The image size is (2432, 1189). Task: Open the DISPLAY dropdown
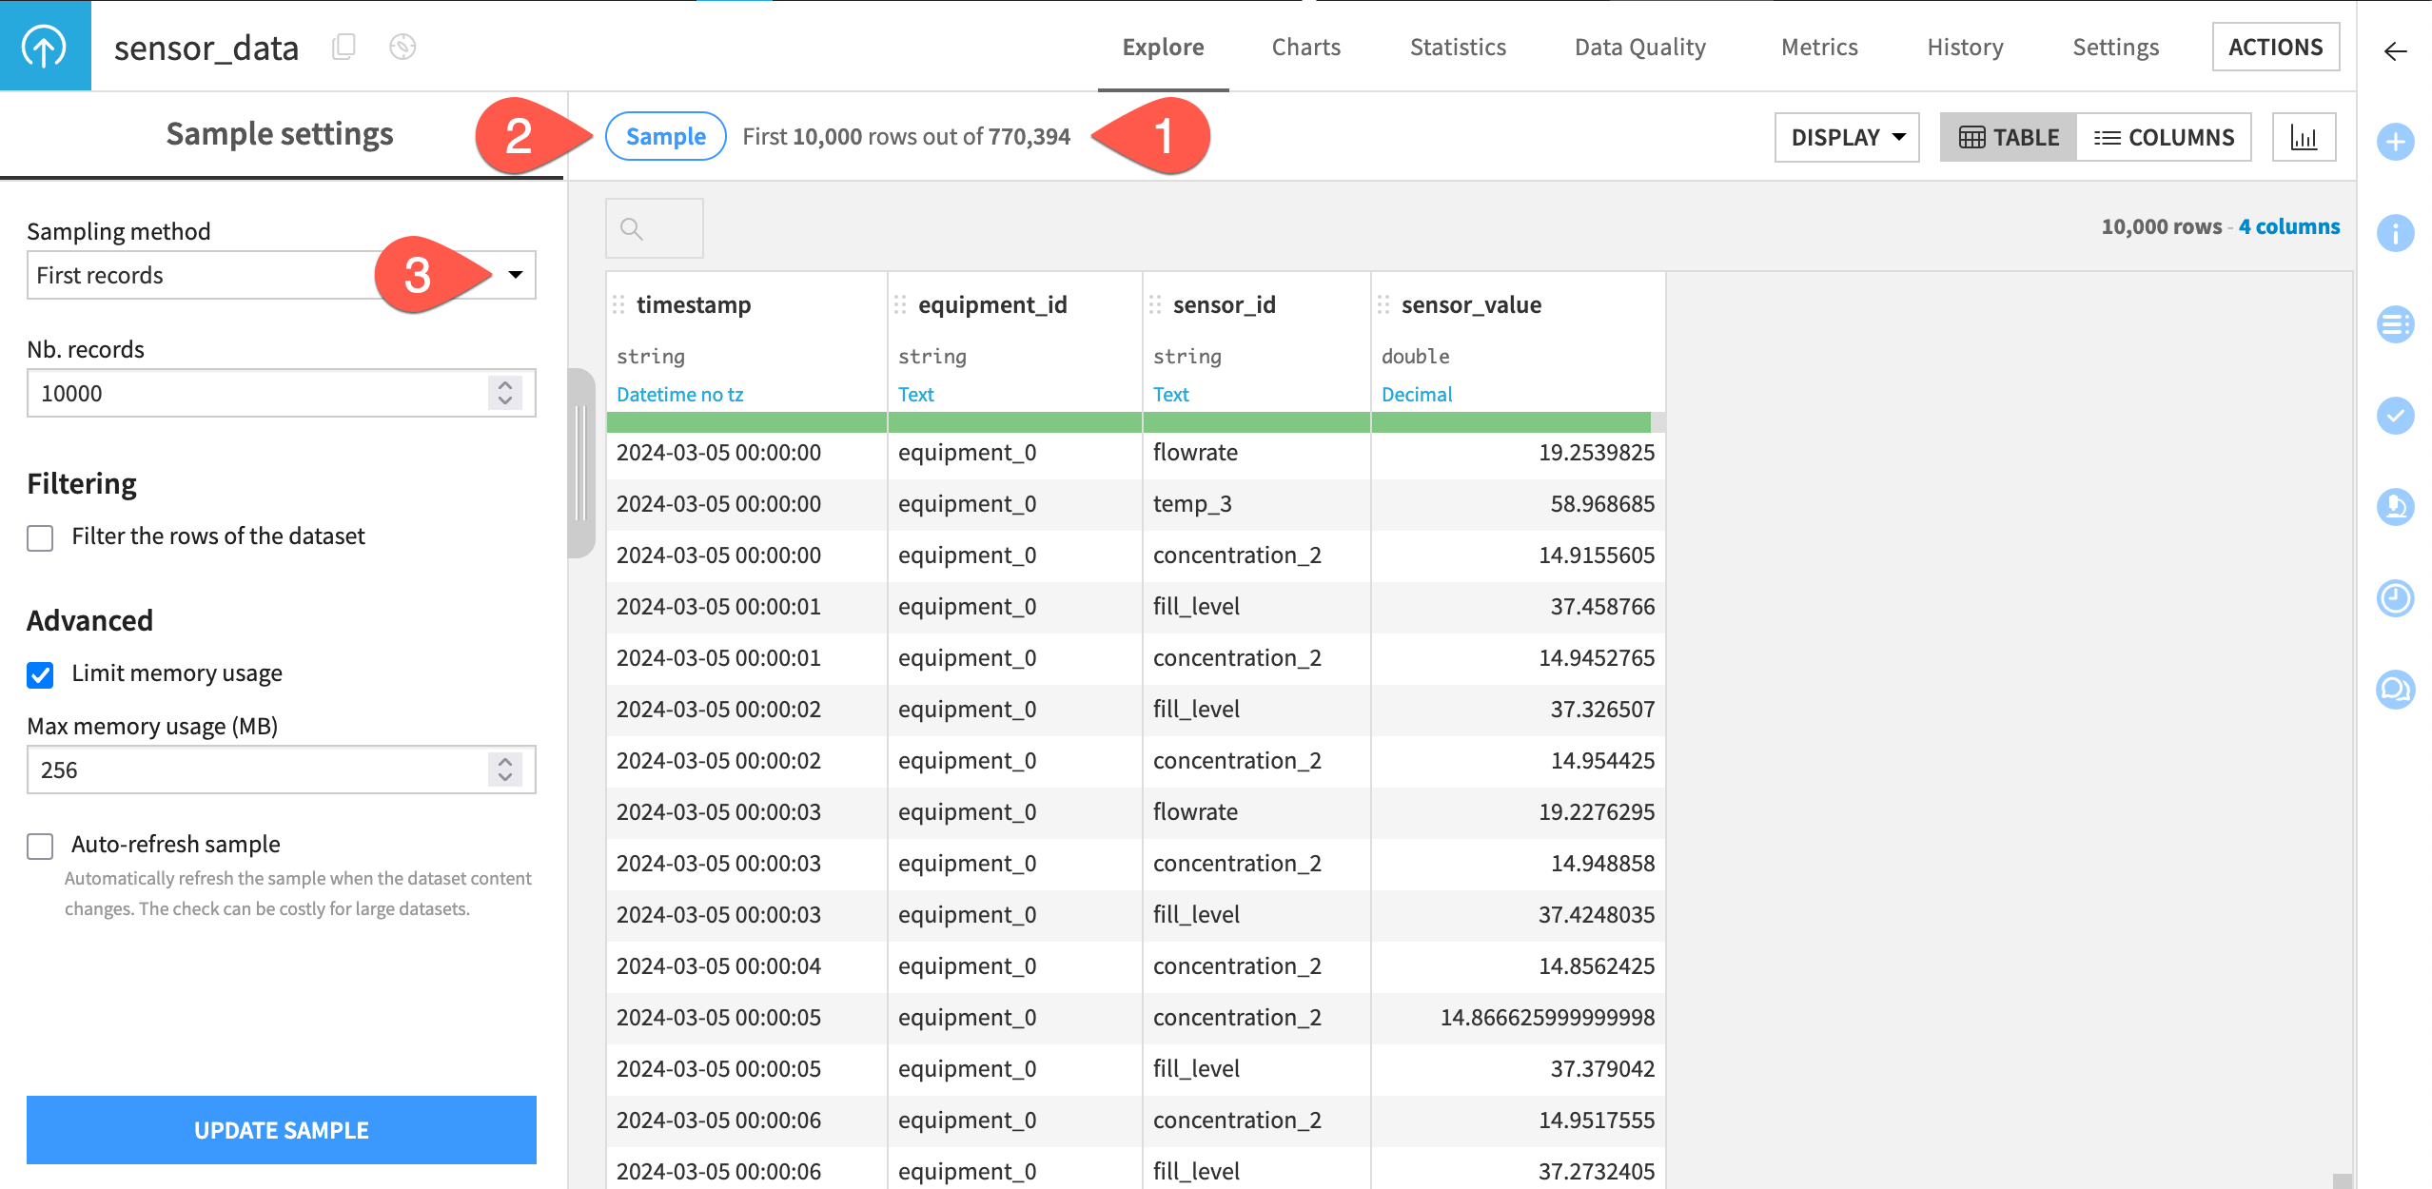coord(1845,136)
